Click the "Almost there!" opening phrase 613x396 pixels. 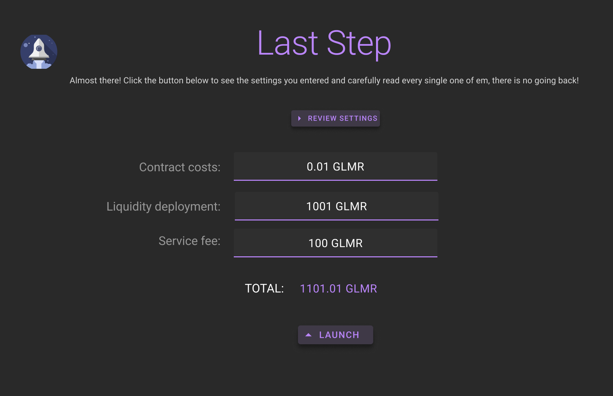point(95,80)
